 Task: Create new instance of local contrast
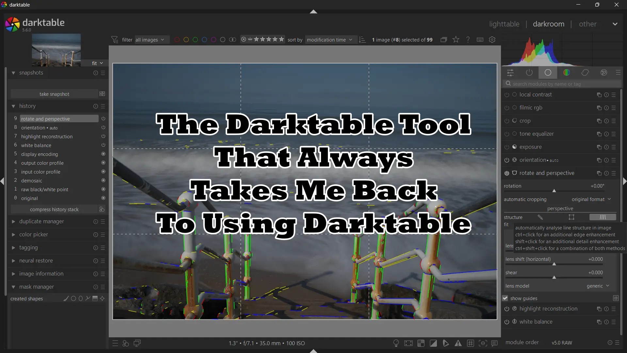click(x=599, y=95)
